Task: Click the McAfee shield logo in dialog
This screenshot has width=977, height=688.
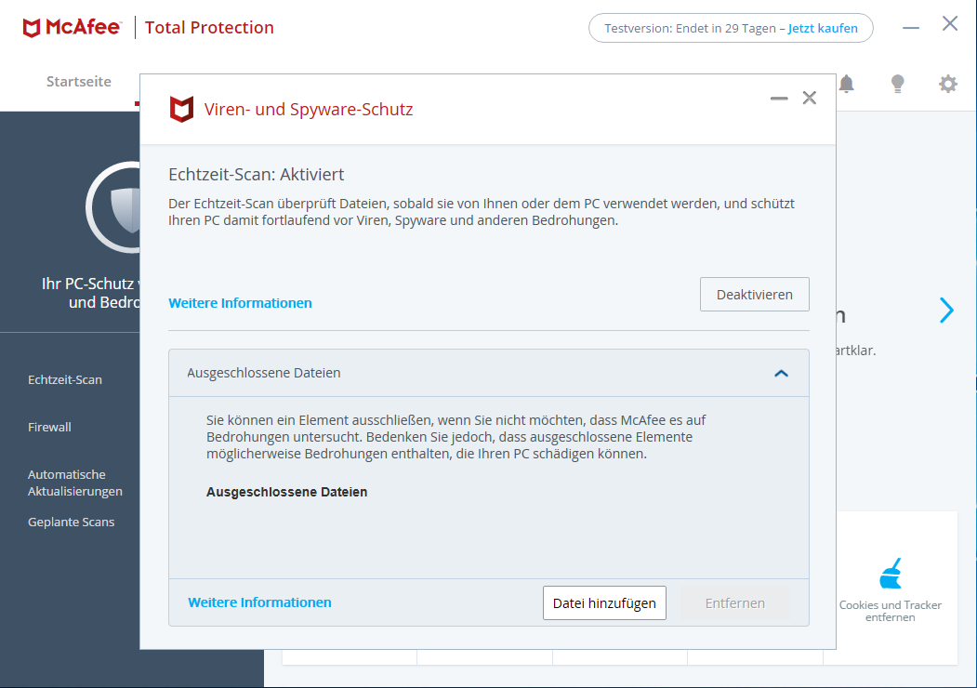Action: (181, 110)
